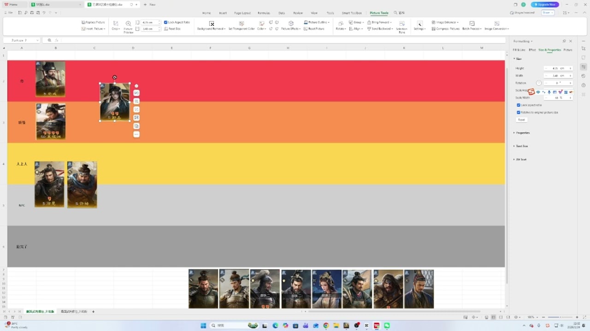This screenshot has width=590, height=331.
Task: Click Reset Size in ribbon
Action: point(172,29)
